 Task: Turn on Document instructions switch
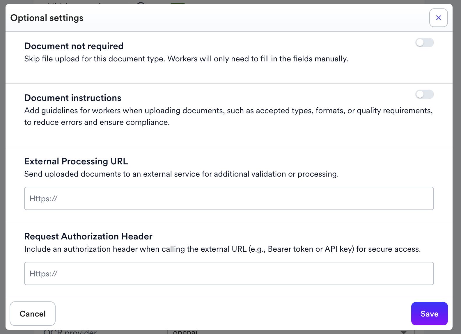(424, 94)
